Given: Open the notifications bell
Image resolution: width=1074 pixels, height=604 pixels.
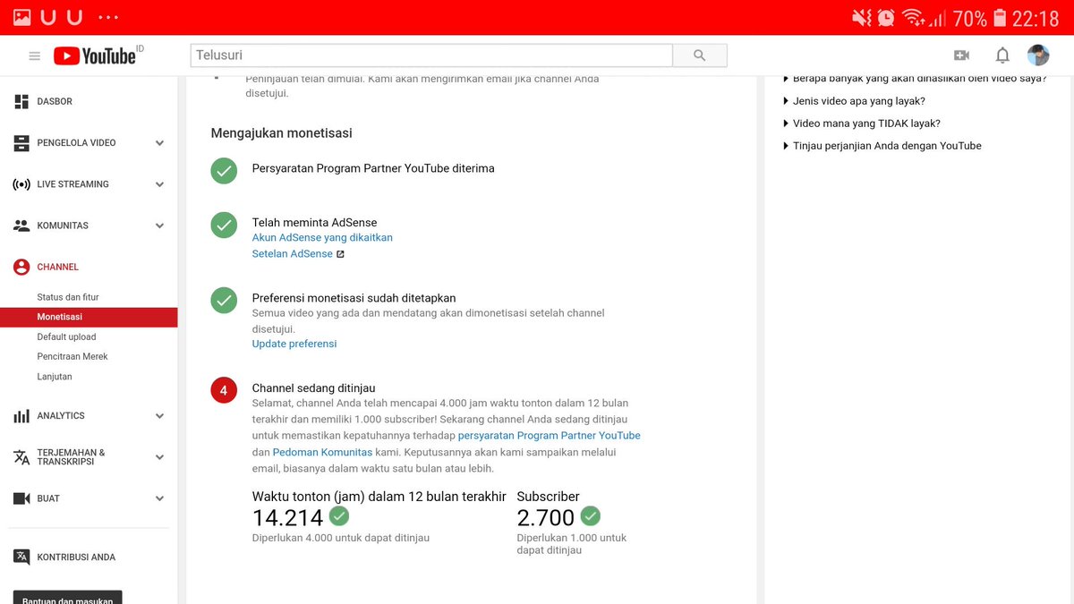Looking at the screenshot, I should (1002, 55).
